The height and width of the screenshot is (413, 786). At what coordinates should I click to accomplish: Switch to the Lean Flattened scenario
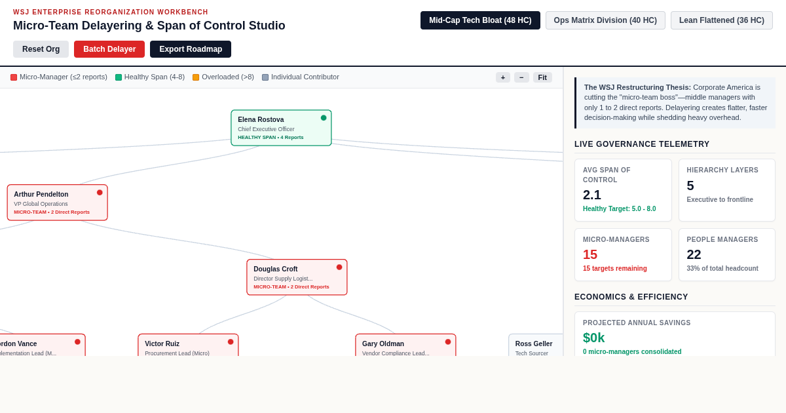coord(722,20)
